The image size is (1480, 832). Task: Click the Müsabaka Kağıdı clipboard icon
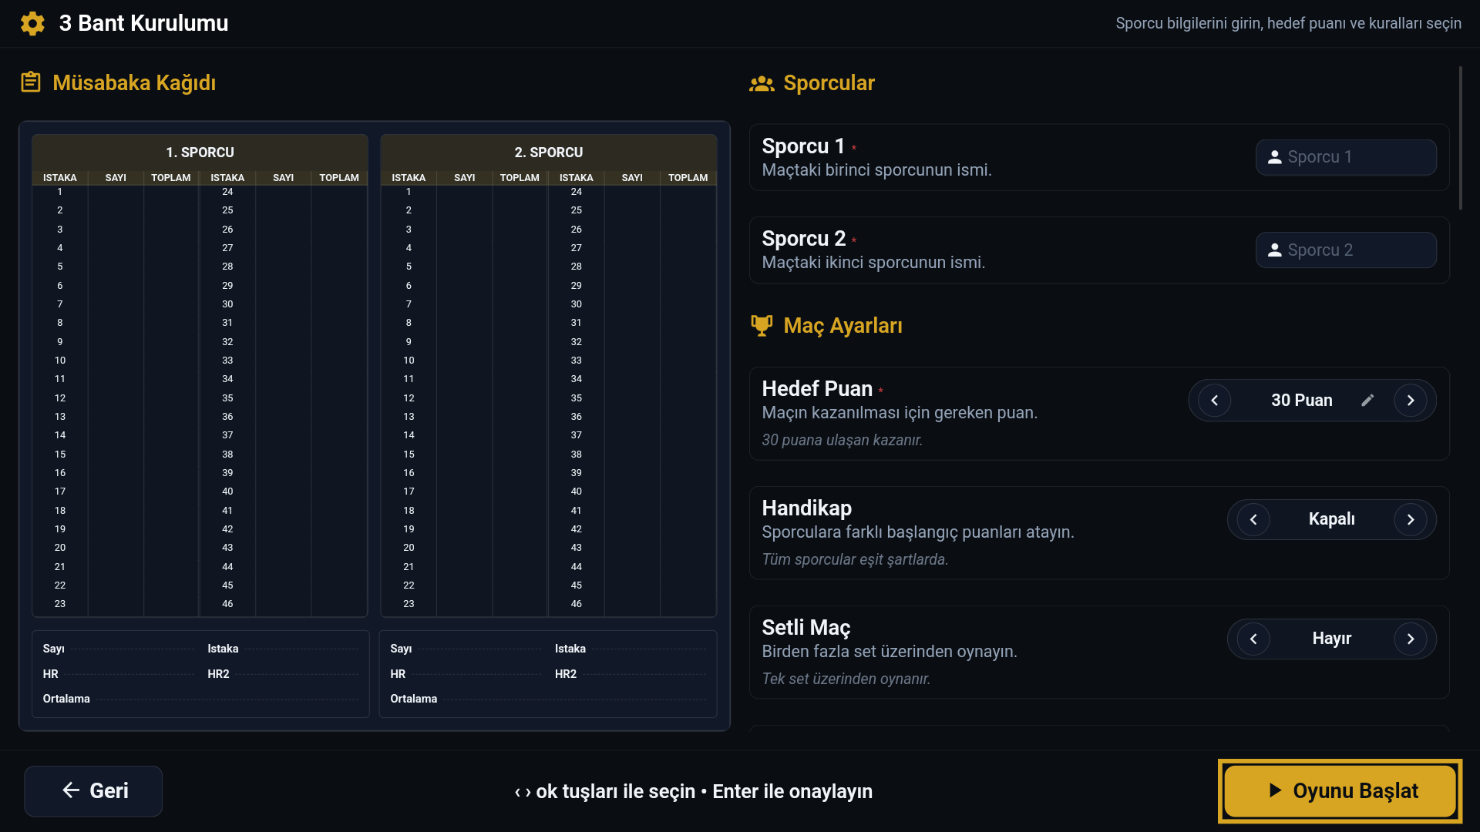tap(31, 82)
